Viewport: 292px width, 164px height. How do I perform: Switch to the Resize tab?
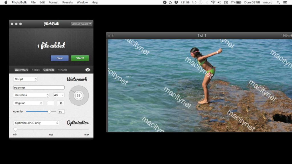[x=36, y=70]
